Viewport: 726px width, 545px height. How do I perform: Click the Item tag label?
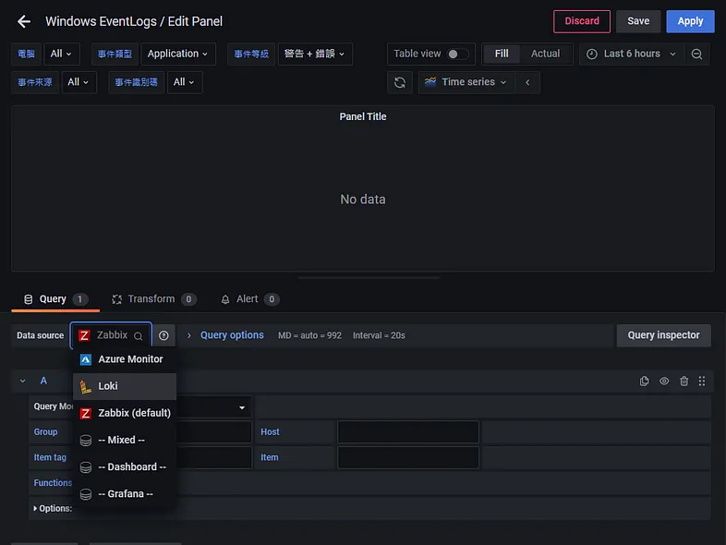[x=50, y=457]
